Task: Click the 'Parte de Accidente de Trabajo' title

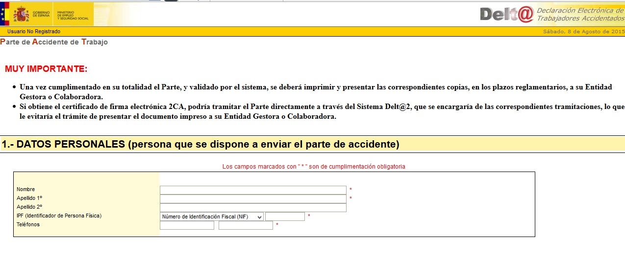Action: click(x=54, y=42)
